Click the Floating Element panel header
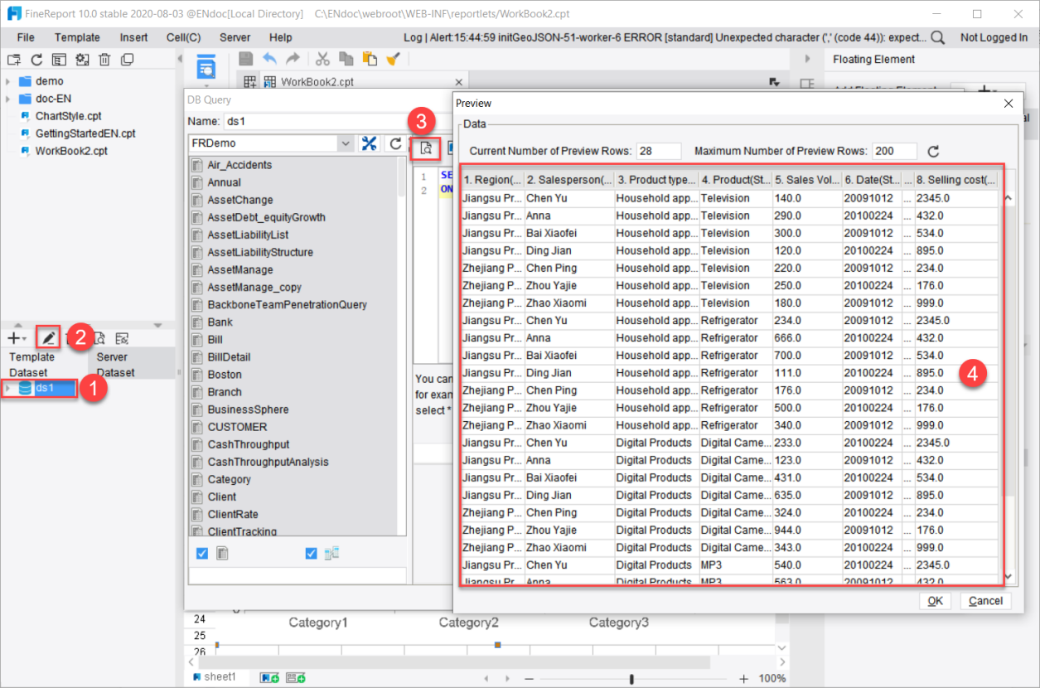Screen dimensions: 1040x688 [873, 59]
